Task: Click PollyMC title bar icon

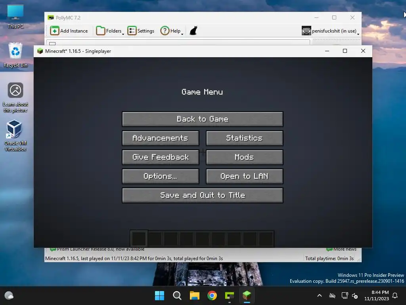Action: click(x=51, y=17)
